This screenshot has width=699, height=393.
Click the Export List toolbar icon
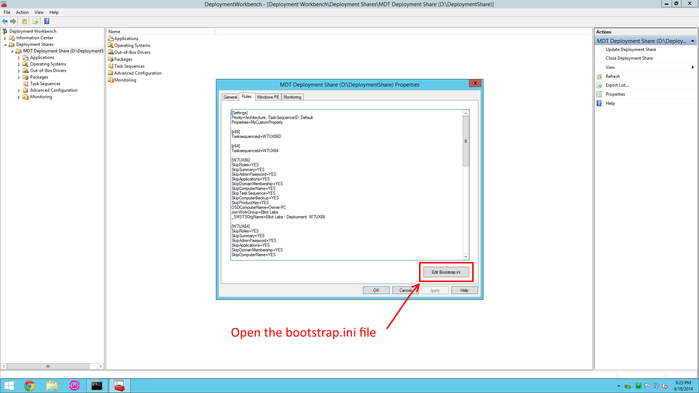point(35,21)
